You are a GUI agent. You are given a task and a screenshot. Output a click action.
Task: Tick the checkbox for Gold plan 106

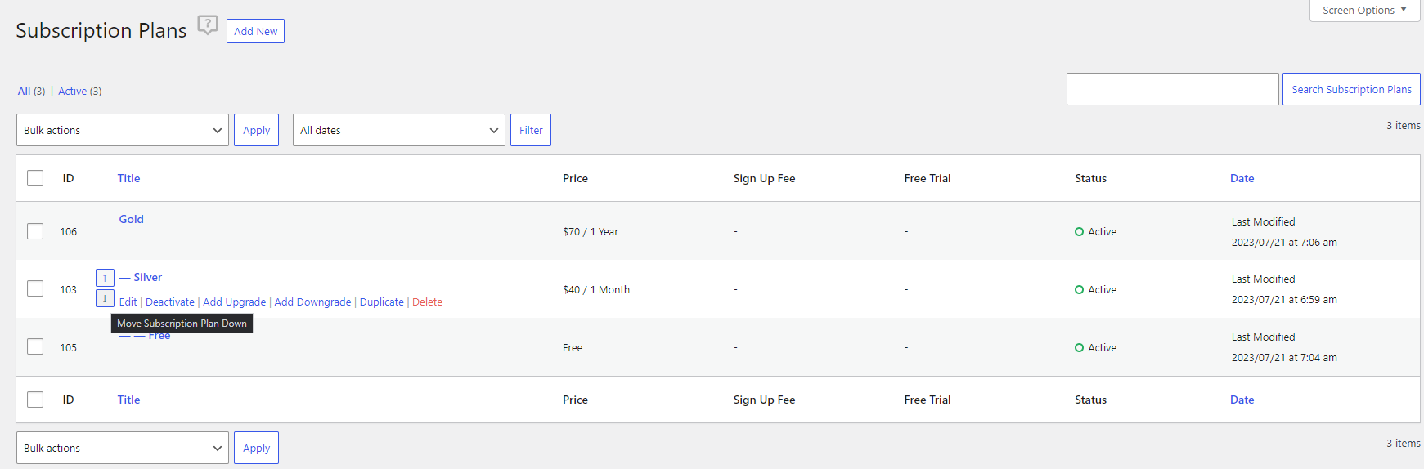coord(35,231)
